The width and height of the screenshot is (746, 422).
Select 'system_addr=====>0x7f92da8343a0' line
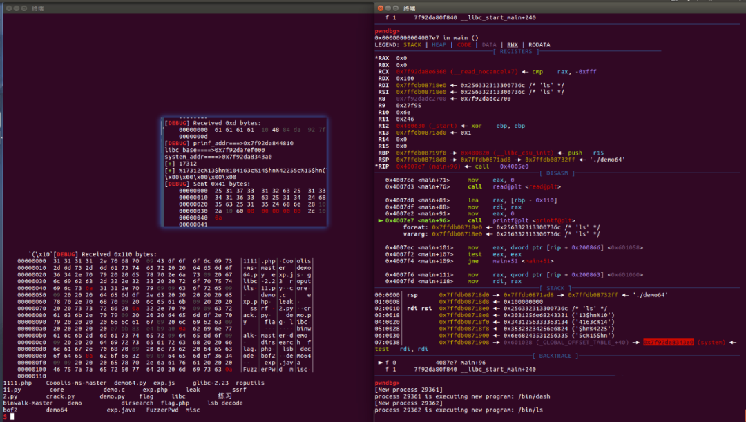(218, 157)
